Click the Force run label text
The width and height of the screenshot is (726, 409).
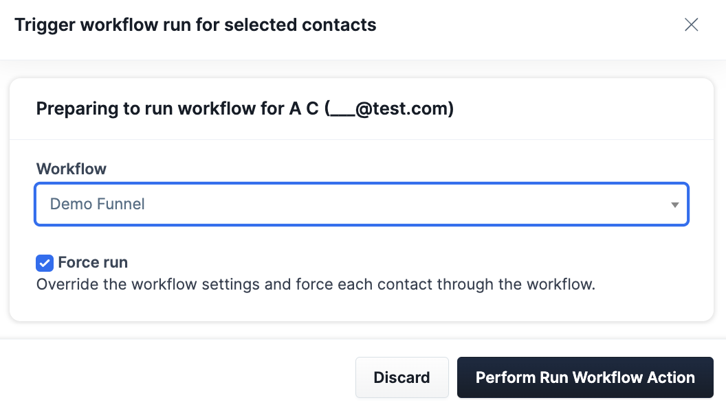click(92, 262)
